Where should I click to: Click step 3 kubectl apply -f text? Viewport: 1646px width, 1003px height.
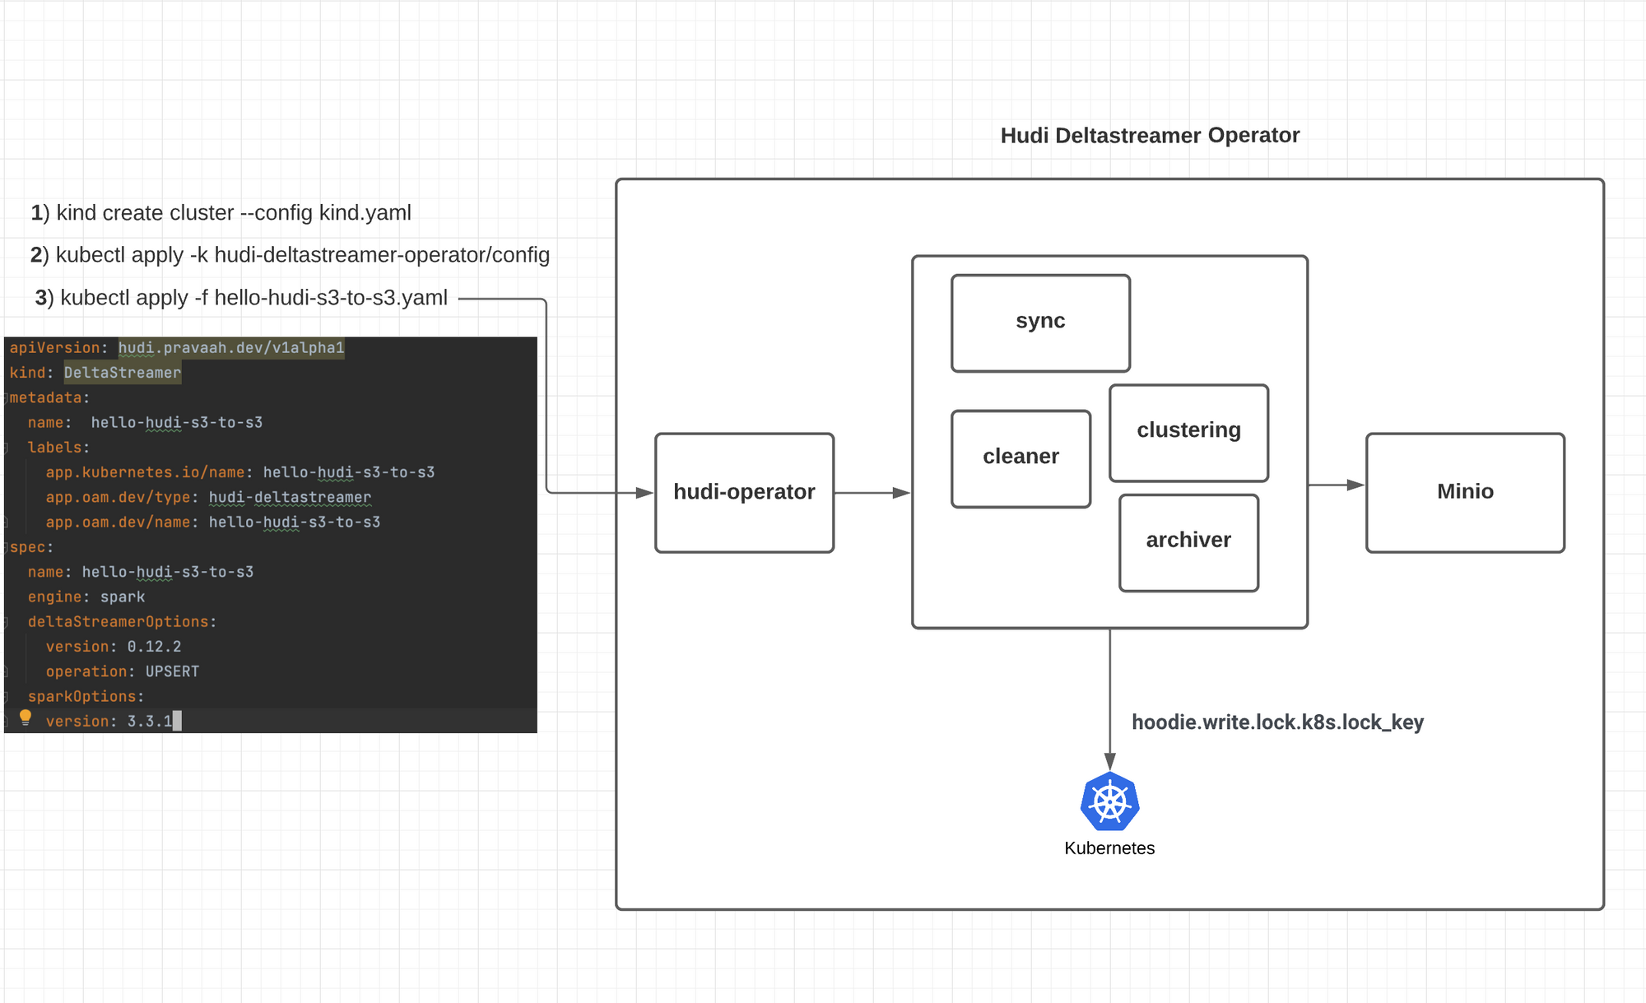pyautogui.click(x=241, y=298)
